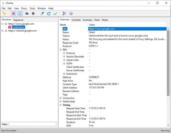This screenshot has width=171, height=133.
Task: Open the File menu
Action: pyautogui.click(x=3, y=9)
